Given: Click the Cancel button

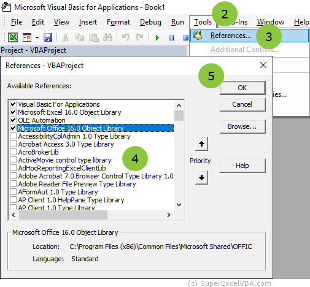Looking at the screenshot, I should (242, 104).
